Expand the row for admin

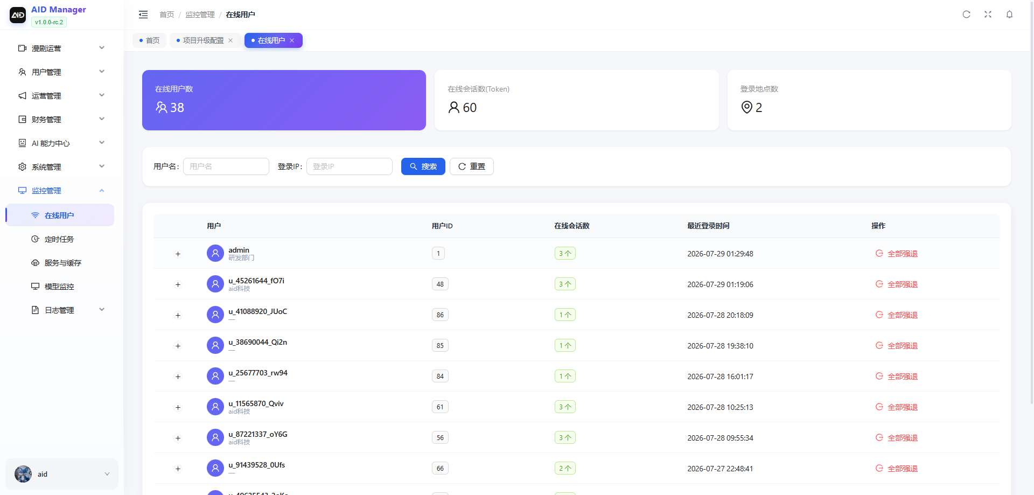[178, 254]
